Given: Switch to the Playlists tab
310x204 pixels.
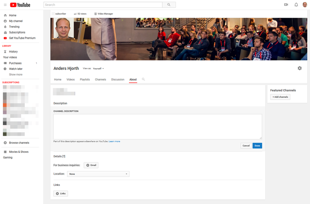Looking at the screenshot, I should [x=85, y=79].
